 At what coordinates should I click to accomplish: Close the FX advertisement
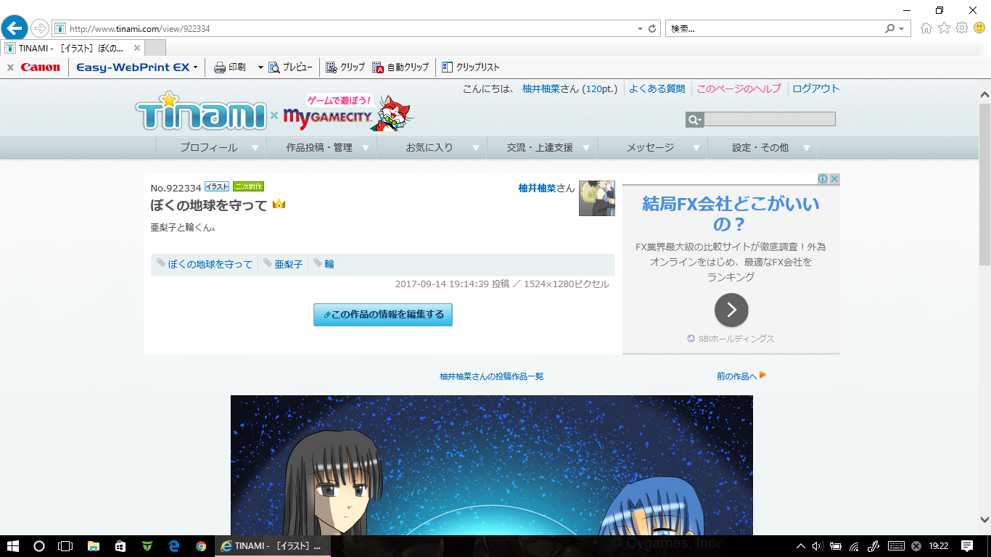tap(834, 179)
